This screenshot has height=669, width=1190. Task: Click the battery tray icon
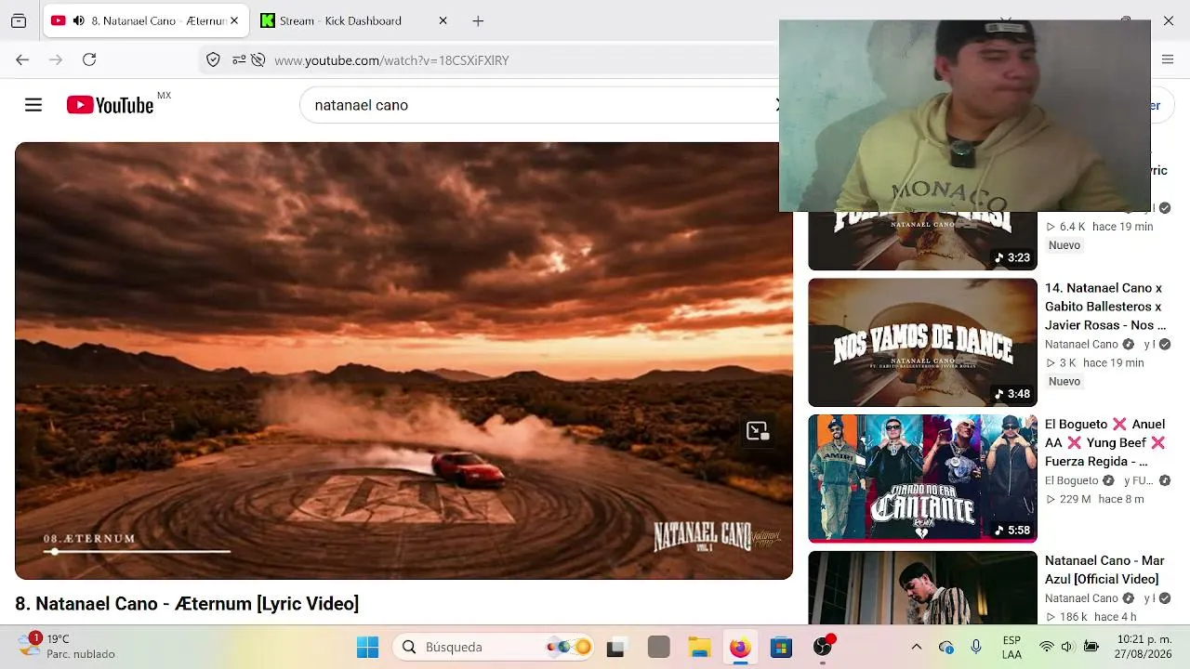(x=1091, y=647)
